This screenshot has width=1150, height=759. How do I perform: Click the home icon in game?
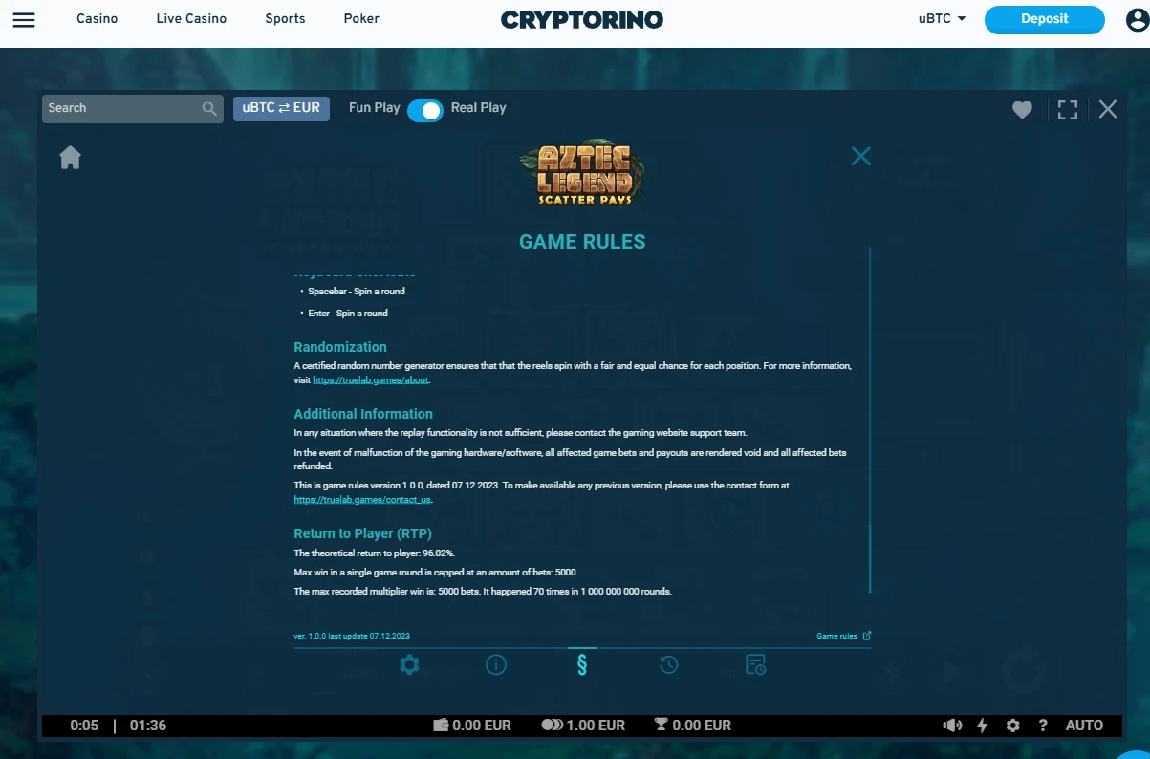(x=70, y=157)
